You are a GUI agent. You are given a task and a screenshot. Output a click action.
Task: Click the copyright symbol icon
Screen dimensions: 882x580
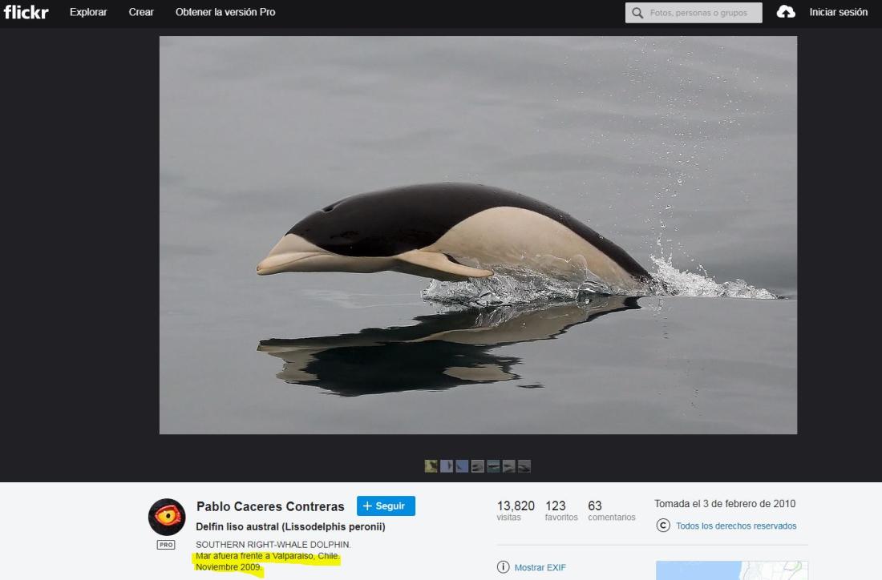tap(663, 526)
